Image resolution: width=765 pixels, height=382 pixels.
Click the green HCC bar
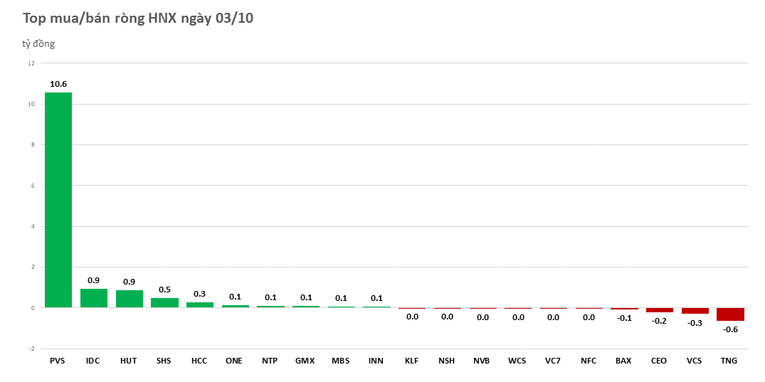(199, 304)
